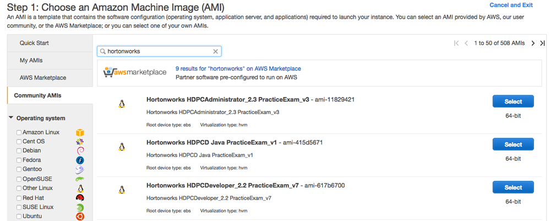
Task: Jump to the last page of AMIs
Action: pyautogui.click(x=542, y=43)
